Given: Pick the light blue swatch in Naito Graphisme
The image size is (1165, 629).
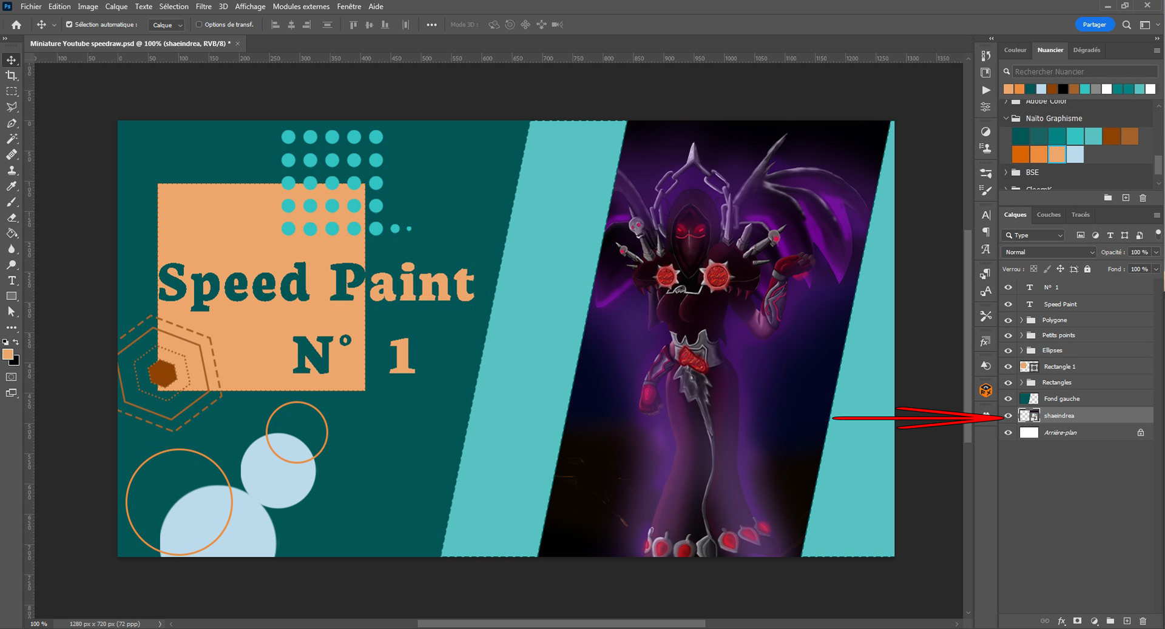Looking at the screenshot, I should pyautogui.click(x=1075, y=155).
